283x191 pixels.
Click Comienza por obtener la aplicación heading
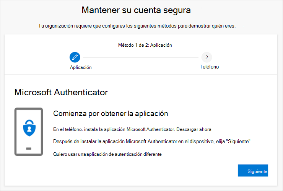click(x=111, y=114)
